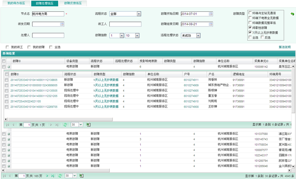The height and width of the screenshot is (179, 296).
Task: Sort by 单位名称 column in main grid header
Action: (x=234, y=61)
